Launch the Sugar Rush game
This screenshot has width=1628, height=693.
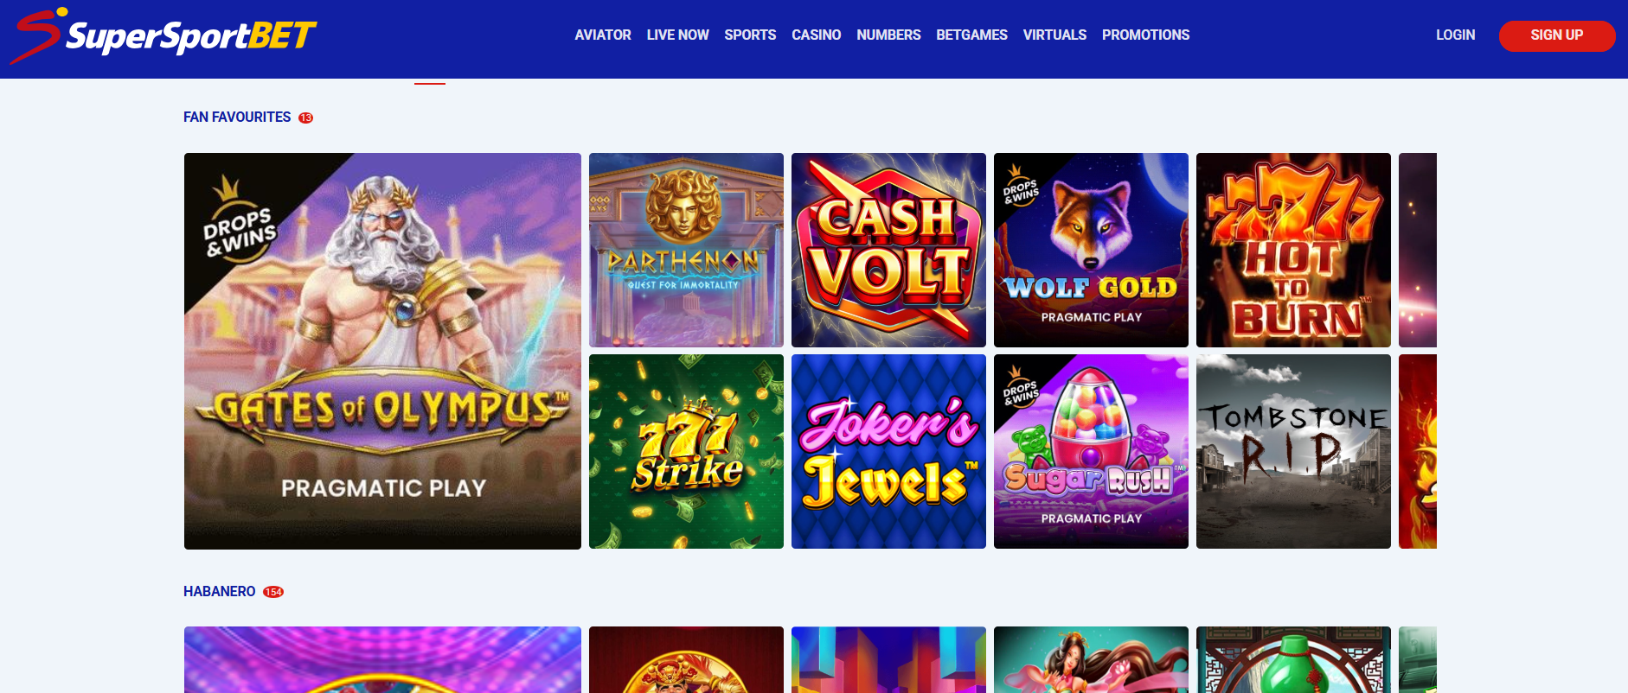[x=1091, y=451]
